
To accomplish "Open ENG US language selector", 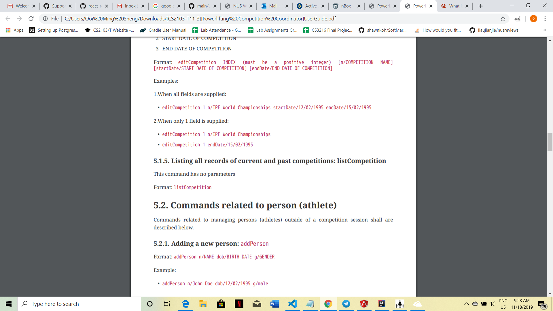I will (x=503, y=304).
